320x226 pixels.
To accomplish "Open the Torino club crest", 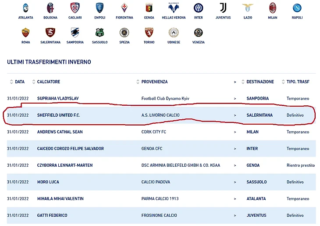I will click(x=149, y=32).
